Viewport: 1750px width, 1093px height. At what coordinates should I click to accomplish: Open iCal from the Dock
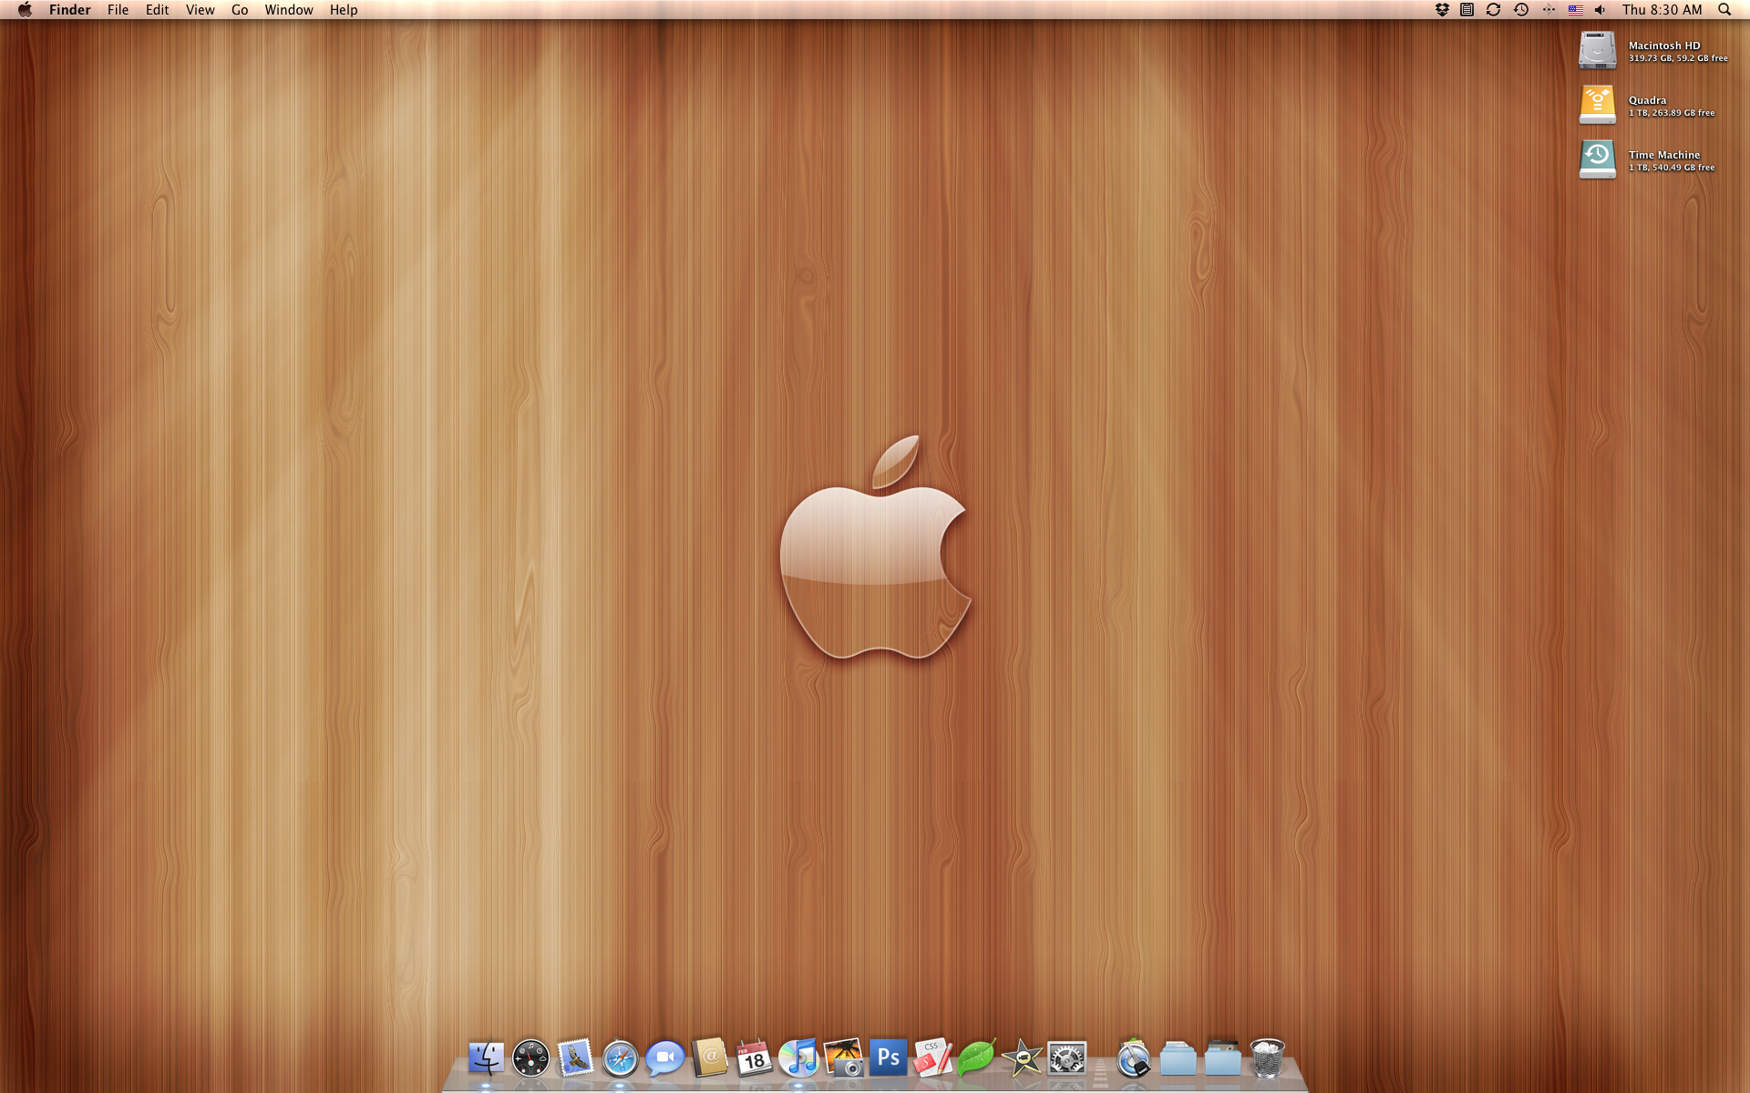[755, 1058]
